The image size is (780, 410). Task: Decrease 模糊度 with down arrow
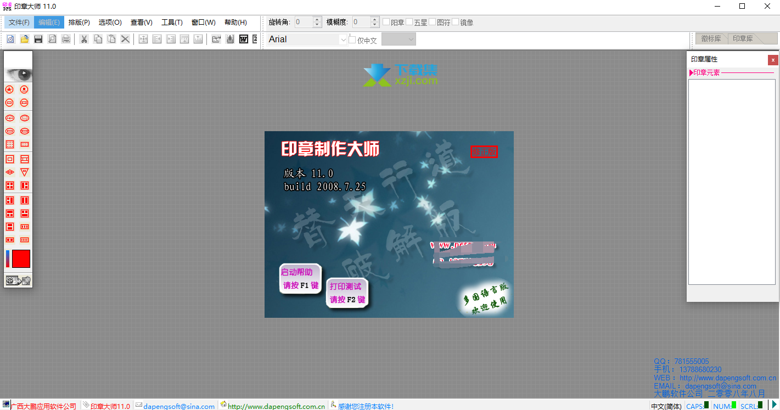(x=375, y=25)
